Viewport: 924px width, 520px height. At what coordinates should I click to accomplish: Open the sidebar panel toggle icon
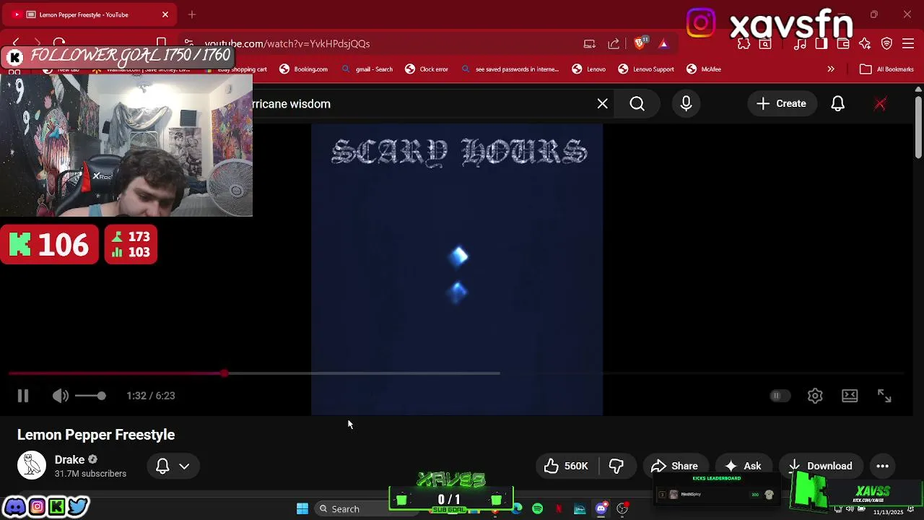click(x=821, y=43)
